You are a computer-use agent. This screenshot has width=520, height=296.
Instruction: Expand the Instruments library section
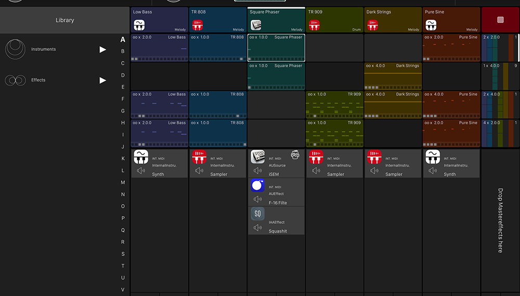[103, 49]
